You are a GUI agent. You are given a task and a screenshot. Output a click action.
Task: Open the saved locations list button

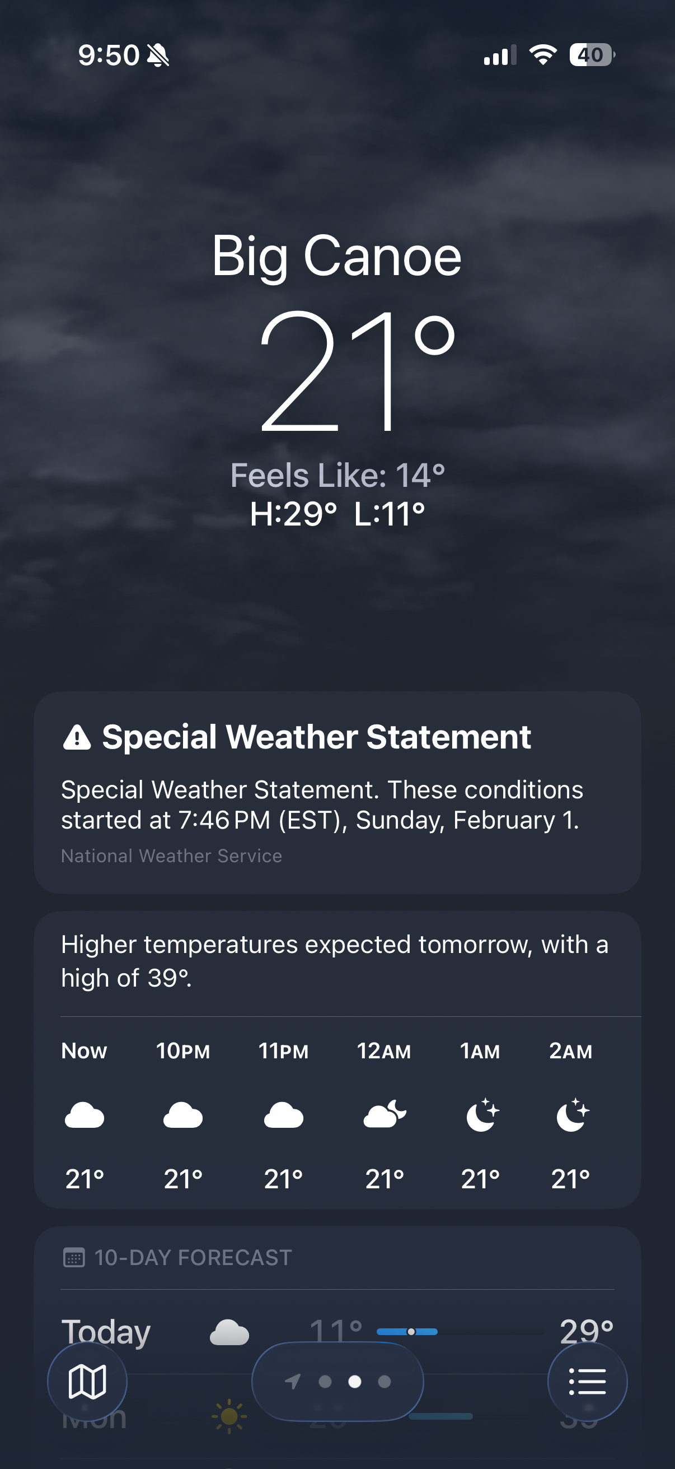click(x=587, y=1381)
